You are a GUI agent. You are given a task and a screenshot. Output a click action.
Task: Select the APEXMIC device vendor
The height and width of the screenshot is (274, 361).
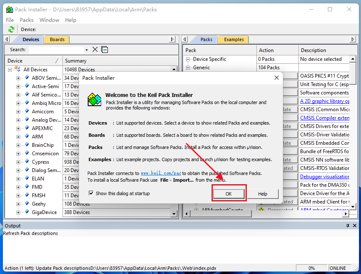click(42, 128)
